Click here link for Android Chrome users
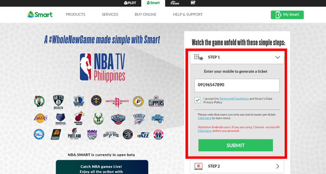326x174 pixels. (204, 131)
